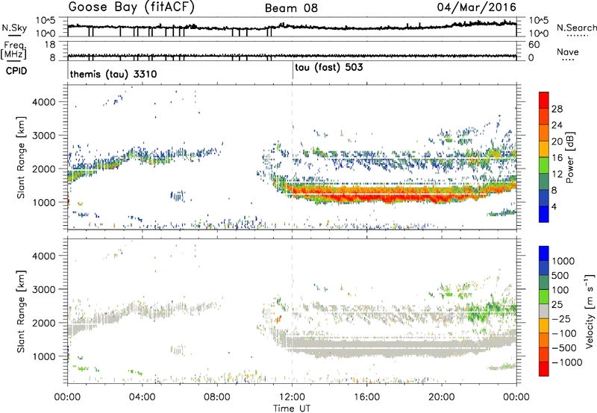Click the 'Velocity [m s-1]' colorbar title
Screen dimensions: 597x413
click(x=590, y=311)
